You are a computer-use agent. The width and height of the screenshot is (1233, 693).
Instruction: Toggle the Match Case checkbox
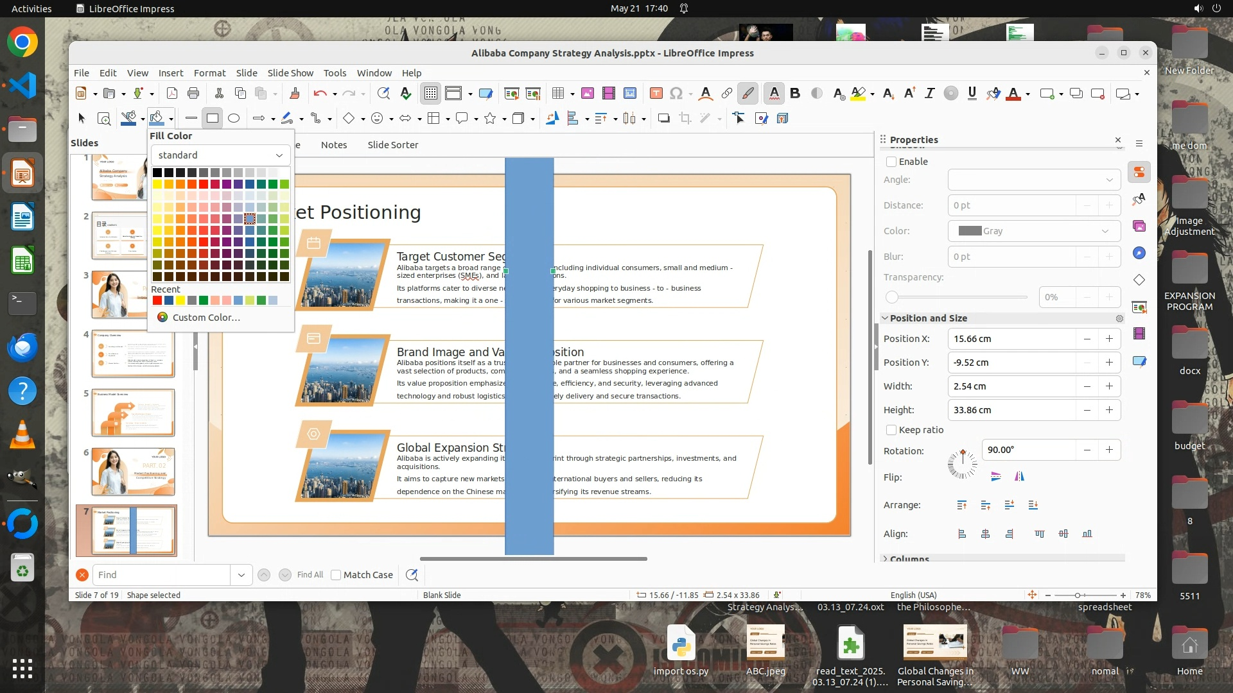point(336,575)
